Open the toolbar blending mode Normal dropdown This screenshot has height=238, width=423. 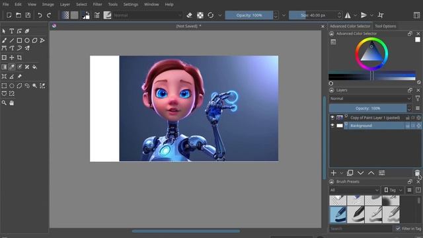point(147,15)
